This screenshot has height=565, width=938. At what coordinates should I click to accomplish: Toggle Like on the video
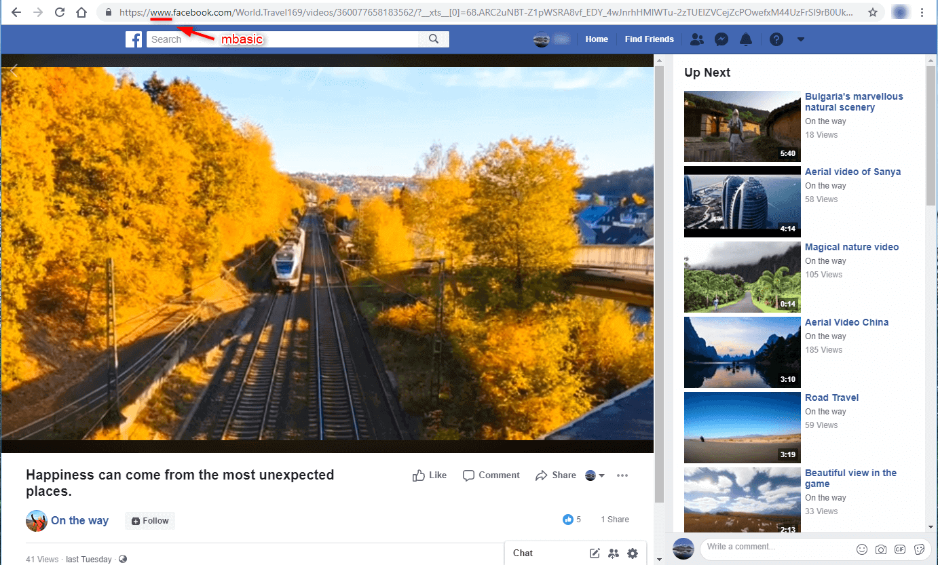point(430,475)
